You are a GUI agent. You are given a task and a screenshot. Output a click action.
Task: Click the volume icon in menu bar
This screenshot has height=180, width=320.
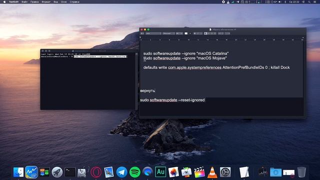coord(280,2)
